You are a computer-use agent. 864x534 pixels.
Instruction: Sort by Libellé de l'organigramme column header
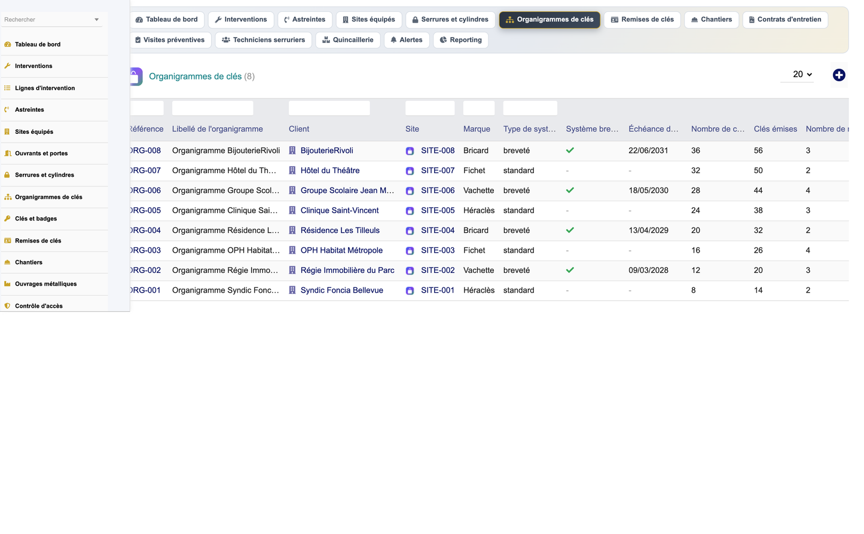[x=218, y=129]
